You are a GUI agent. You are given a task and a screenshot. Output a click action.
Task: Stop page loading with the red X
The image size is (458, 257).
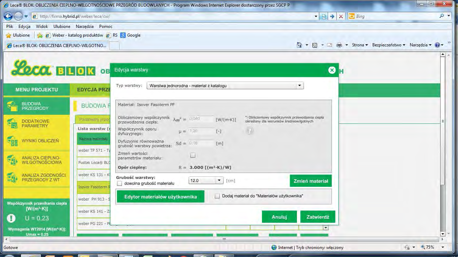tap(341, 16)
